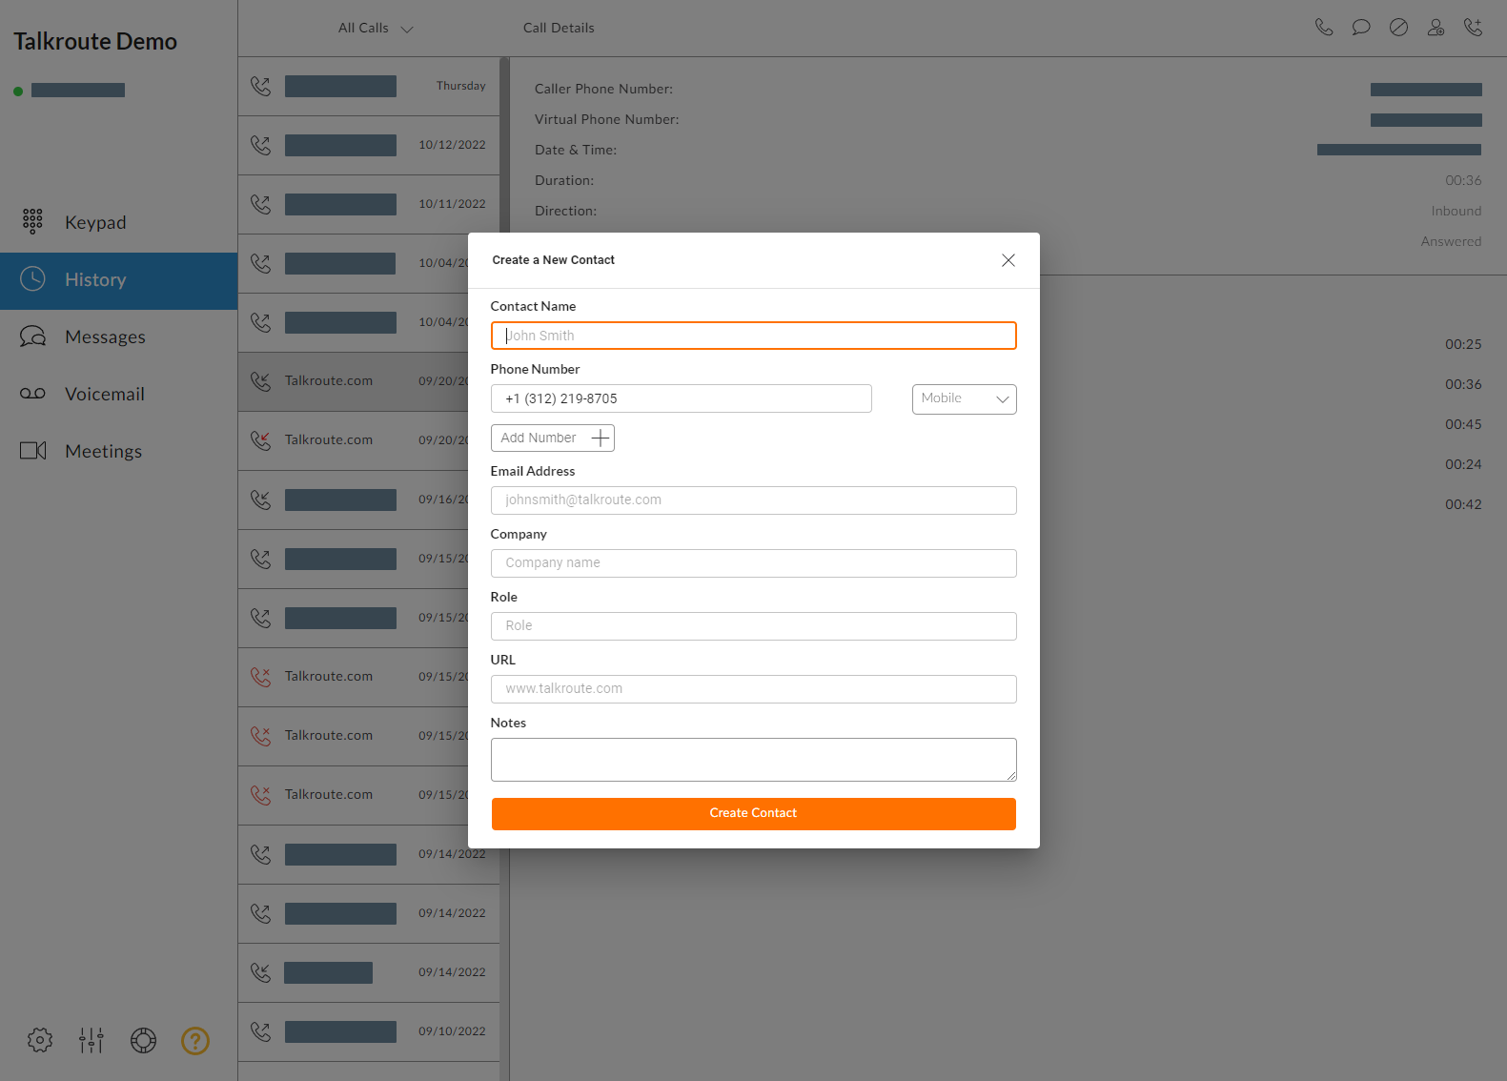
Task: Open the settings gear icon
Action: (x=40, y=1040)
